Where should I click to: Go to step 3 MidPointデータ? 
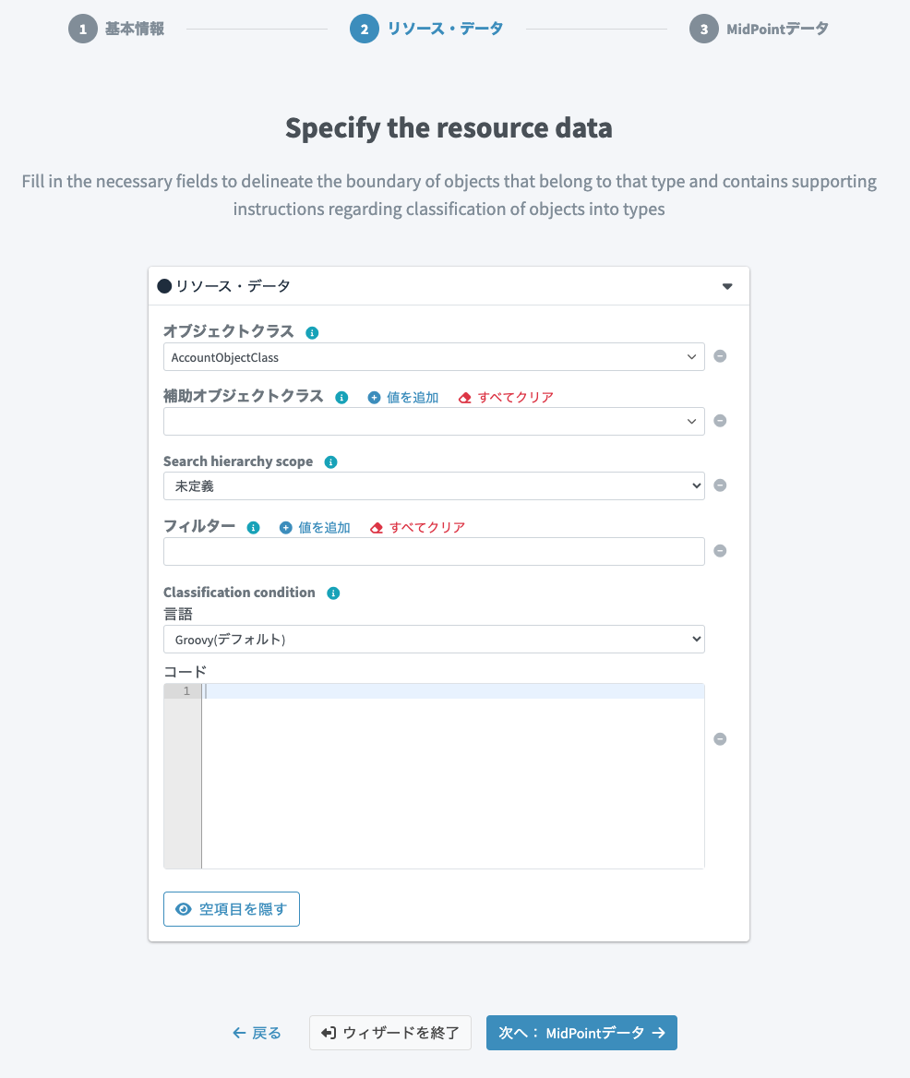759,29
